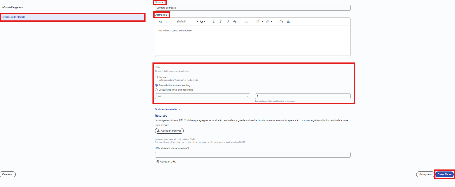455x187 pixels.
Task: Open the (Default) font family dropdown
Action: pyautogui.click(x=187, y=22)
